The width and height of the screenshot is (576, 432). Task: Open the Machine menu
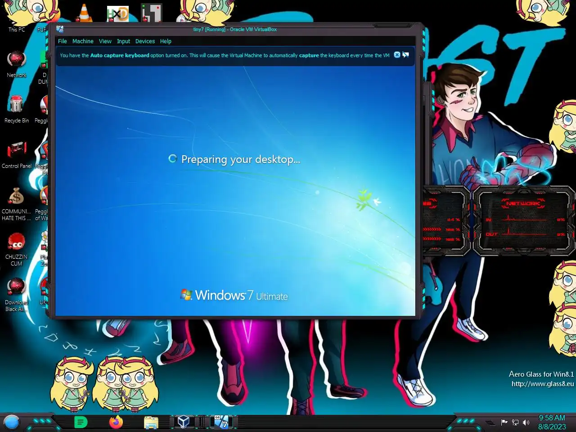click(x=83, y=41)
